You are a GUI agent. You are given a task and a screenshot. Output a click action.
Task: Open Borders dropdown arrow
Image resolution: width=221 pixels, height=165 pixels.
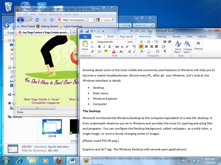tap(152, 51)
